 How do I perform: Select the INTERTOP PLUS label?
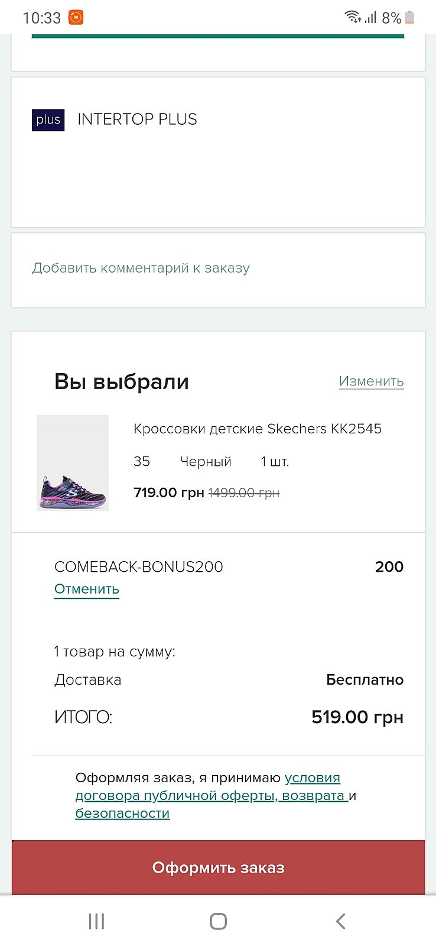point(137,119)
